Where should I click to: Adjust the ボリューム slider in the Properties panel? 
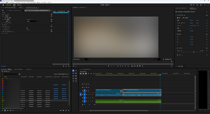[x=194, y=52]
